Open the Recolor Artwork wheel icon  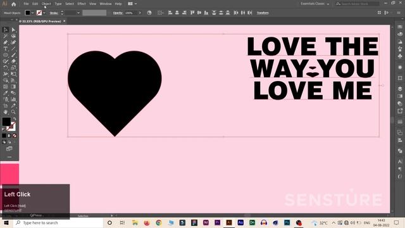[149, 13]
